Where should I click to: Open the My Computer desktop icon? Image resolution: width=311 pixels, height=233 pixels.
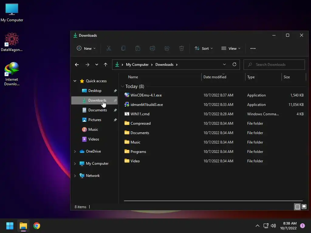12,13
